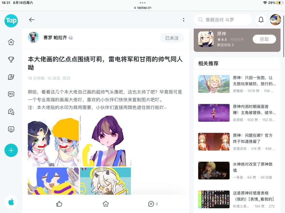Go back with the arrow icon
Viewport: 285px width, 213px height.
pyautogui.click(x=32, y=20)
